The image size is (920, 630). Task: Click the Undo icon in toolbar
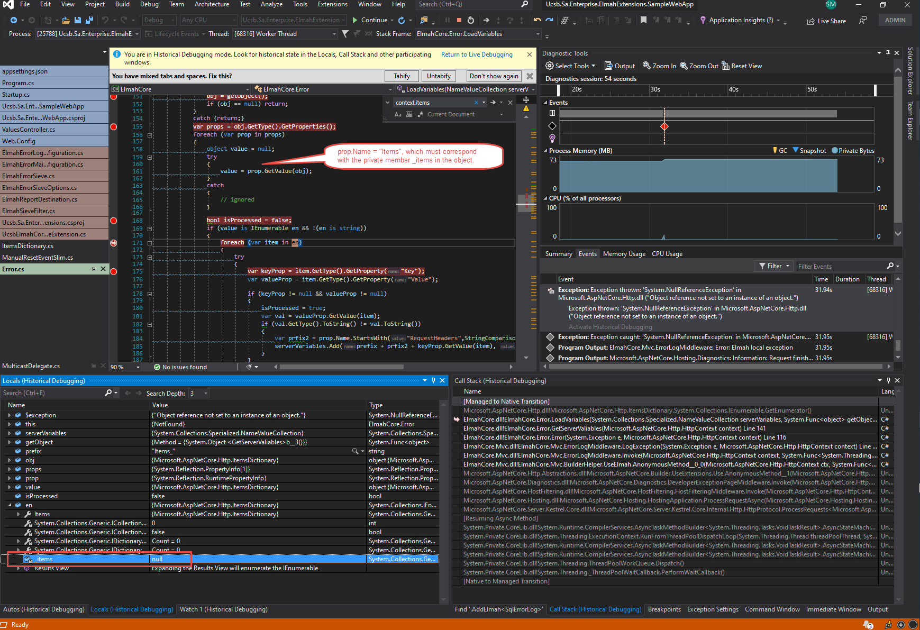click(x=105, y=20)
